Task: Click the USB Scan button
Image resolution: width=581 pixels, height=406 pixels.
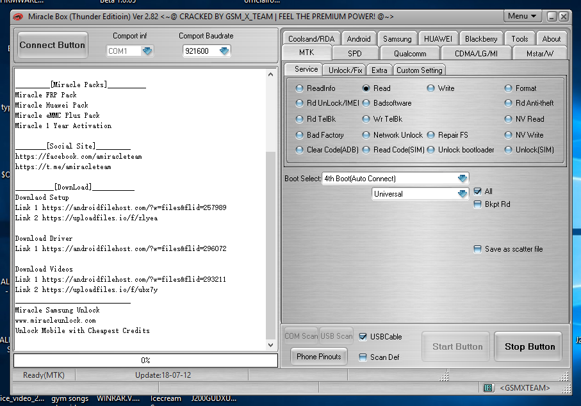Action: pyautogui.click(x=336, y=336)
